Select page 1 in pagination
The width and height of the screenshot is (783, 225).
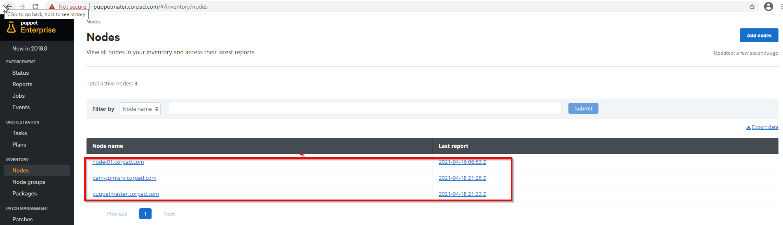coord(145,214)
